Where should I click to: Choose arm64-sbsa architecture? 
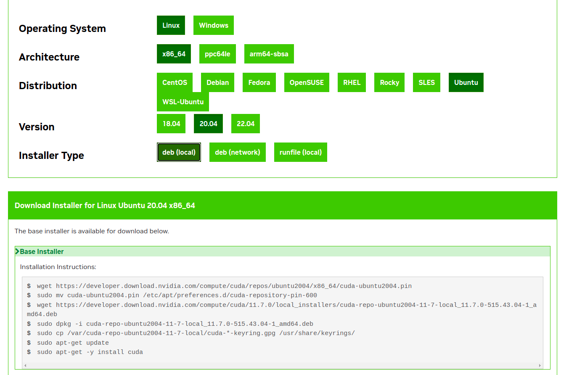pos(269,54)
